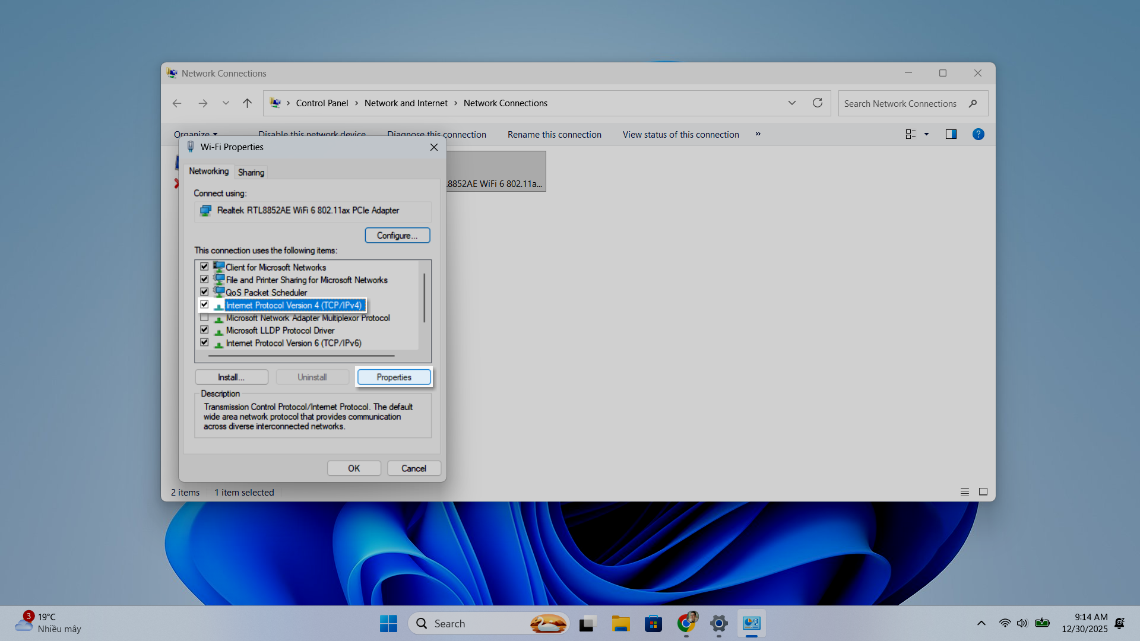Expand the address bar history dropdown
This screenshot has height=641, width=1140.
(791, 103)
